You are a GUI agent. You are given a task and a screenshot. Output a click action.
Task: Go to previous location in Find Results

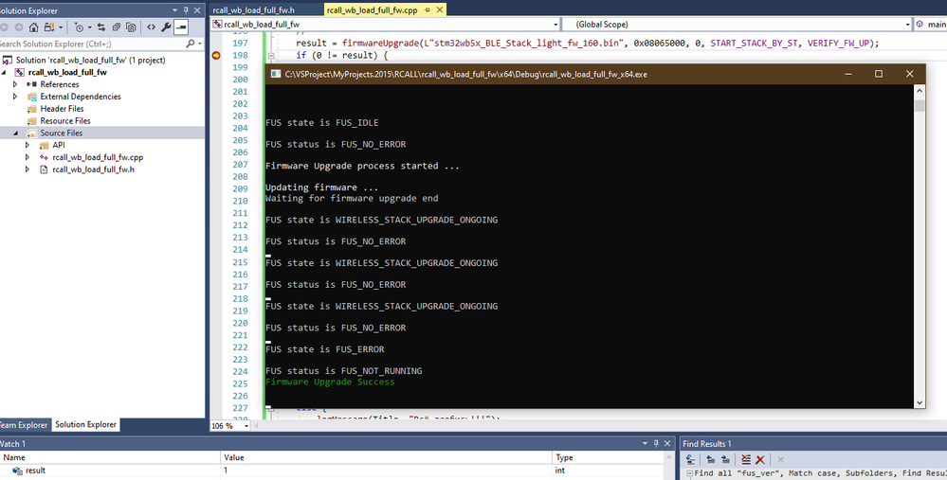[710, 459]
